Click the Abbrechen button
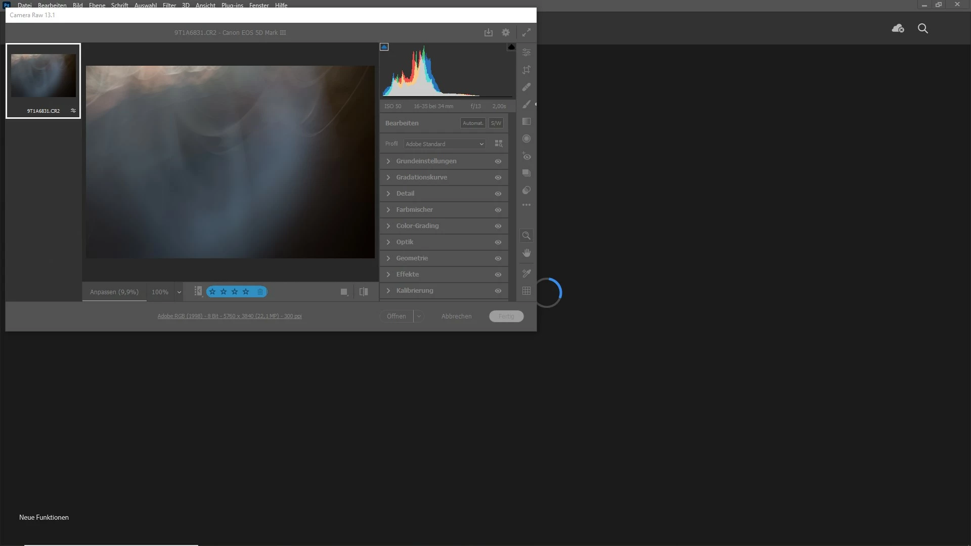This screenshot has width=971, height=546. pos(456,316)
